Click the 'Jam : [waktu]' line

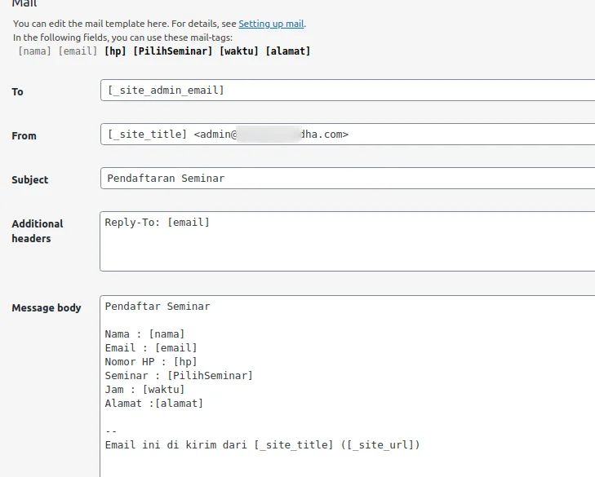click(144, 390)
